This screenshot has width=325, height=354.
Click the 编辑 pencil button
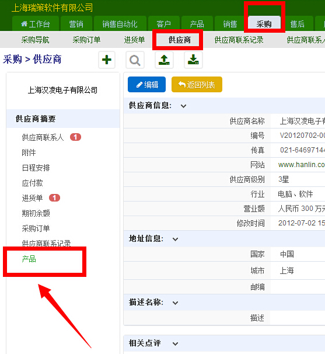(x=146, y=85)
